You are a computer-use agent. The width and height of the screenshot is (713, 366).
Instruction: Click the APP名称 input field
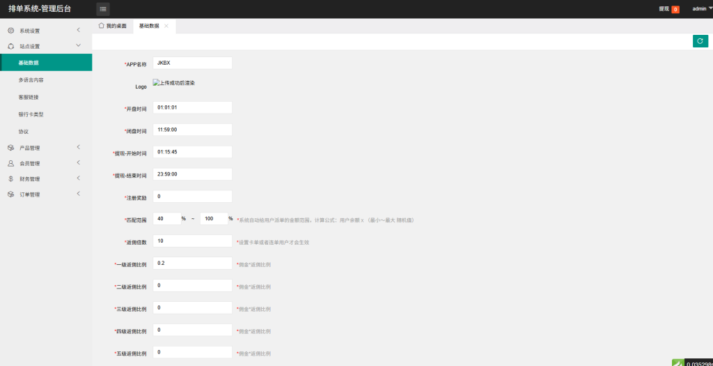click(x=192, y=63)
